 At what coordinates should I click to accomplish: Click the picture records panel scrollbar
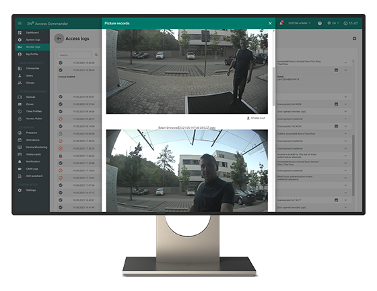pos(273,86)
